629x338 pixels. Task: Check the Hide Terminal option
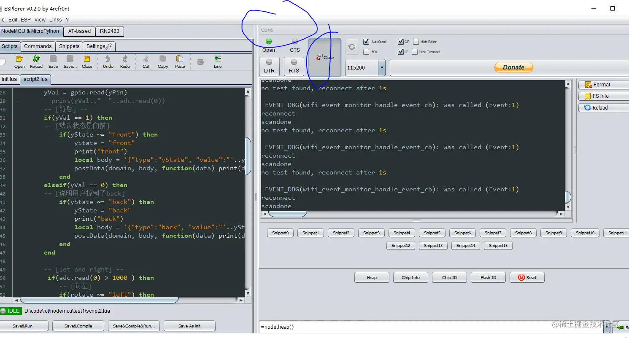415,52
